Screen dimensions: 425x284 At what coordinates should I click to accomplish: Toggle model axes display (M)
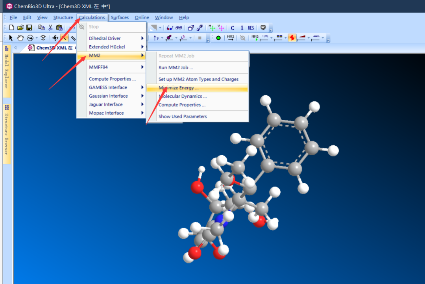pyautogui.click(x=212, y=28)
